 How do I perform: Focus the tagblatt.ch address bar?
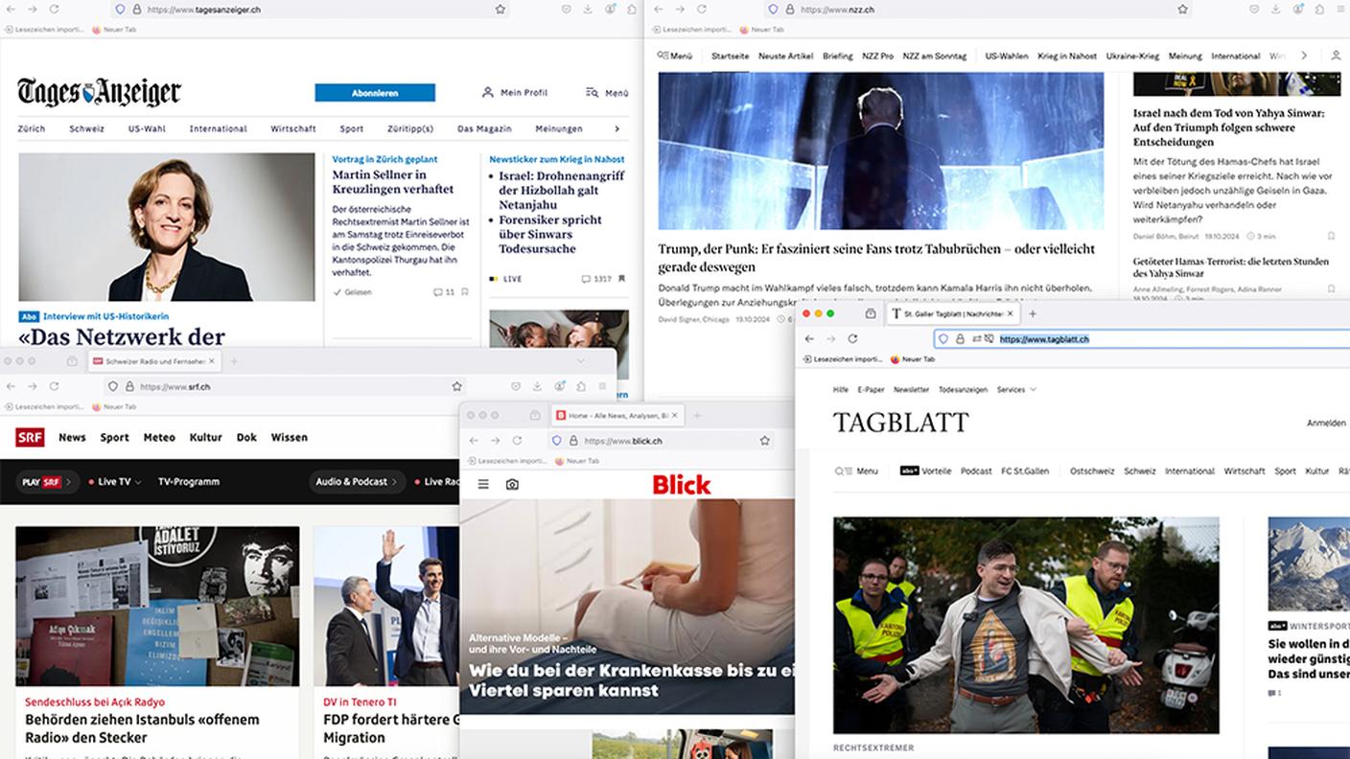point(1141,338)
